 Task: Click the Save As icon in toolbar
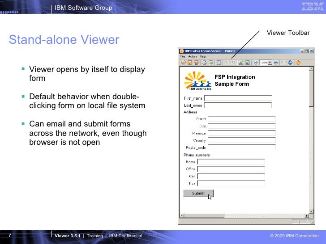[196, 63]
